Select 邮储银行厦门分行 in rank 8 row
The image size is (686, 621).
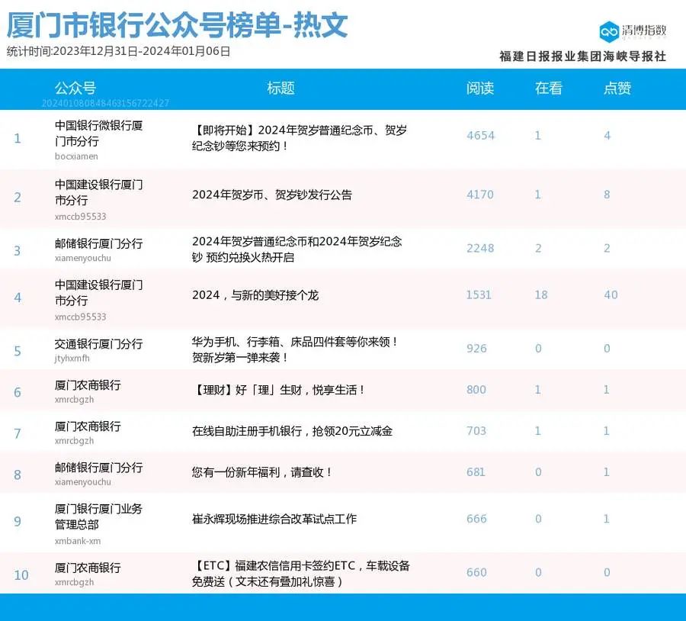[99, 468]
